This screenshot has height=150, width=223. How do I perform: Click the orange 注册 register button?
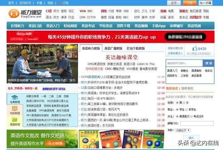pos(190,3)
